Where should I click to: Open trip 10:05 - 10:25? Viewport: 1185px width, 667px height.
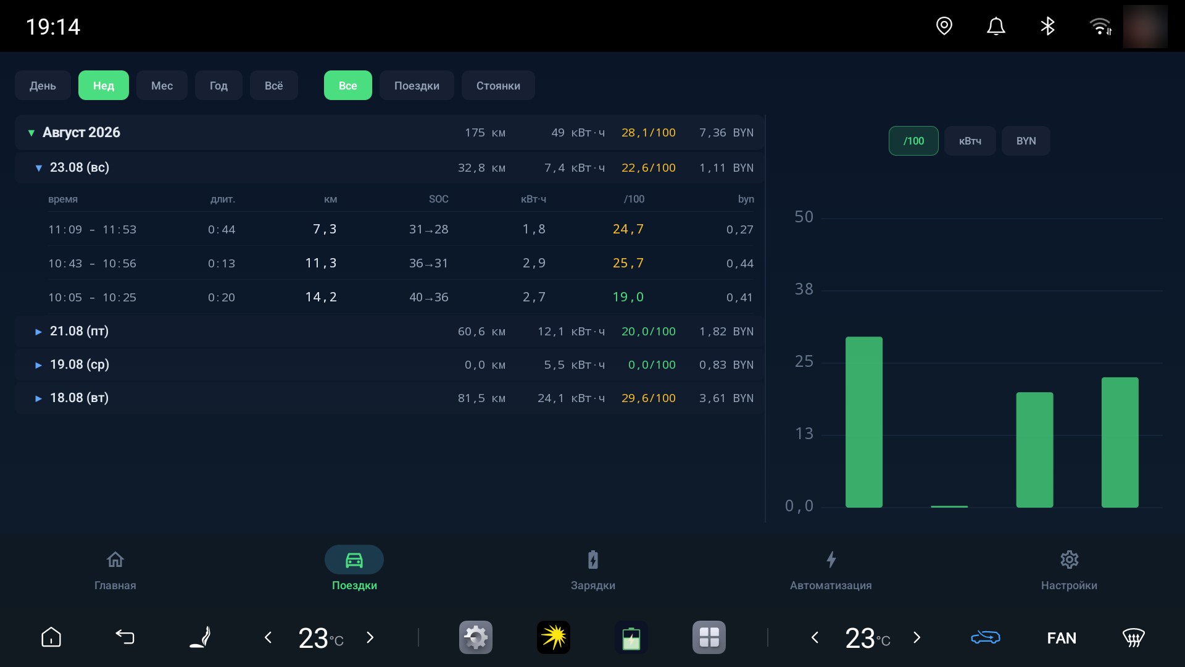click(401, 297)
